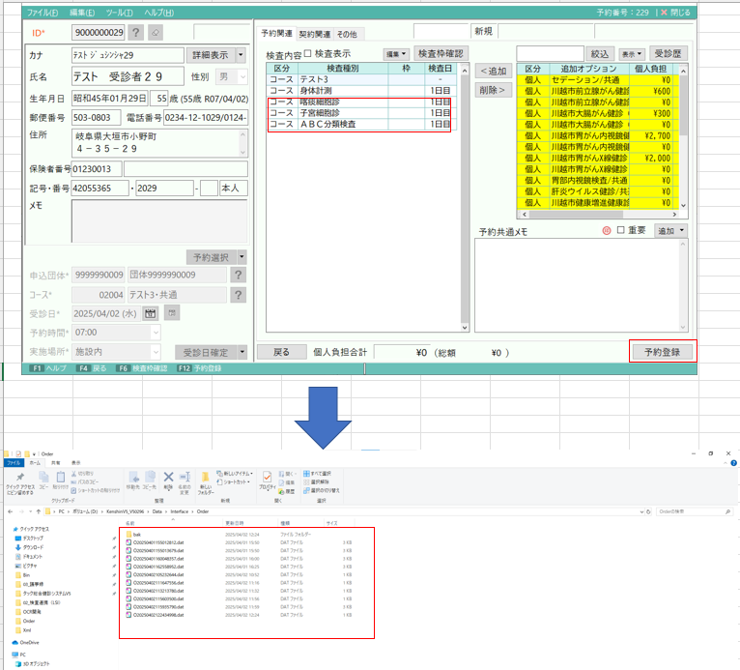Click the properties icon in the Explorer ribbon
This screenshot has width=740, height=670.
[268, 477]
